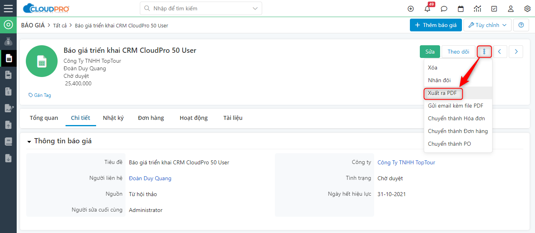The height and width of the screenshot is (233, 535).
Task: Switch to the Tài liệu tab
Action: tap(233, 118)
